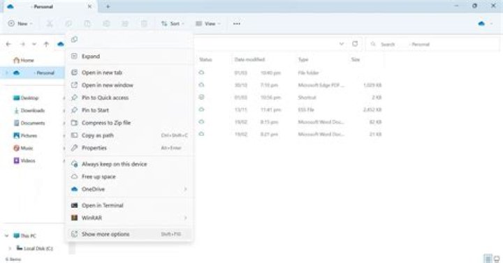
Task: Open the Videos quick access folder
Action: click(24, 160)
